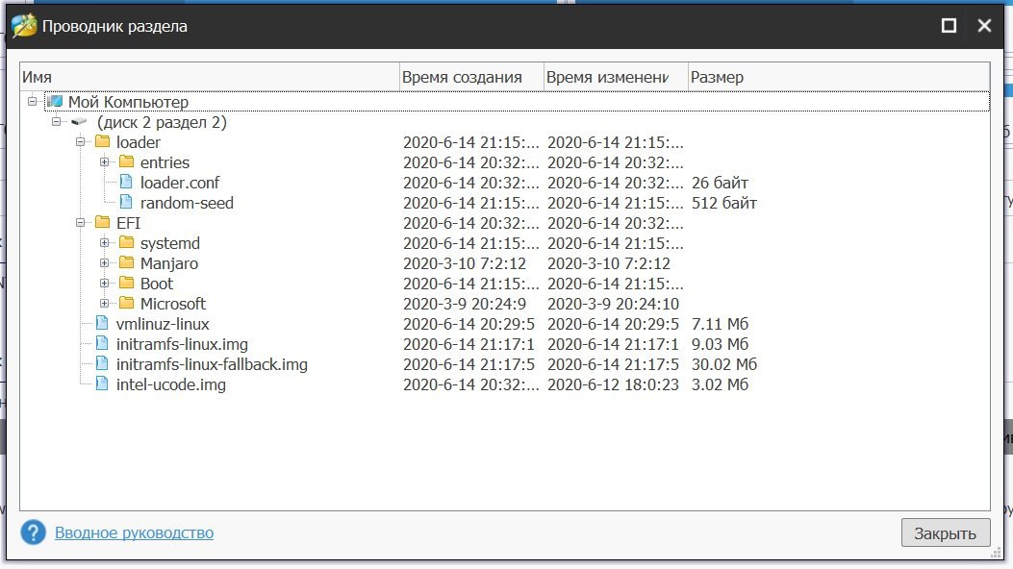Screen dimensions: 1013x569
Task: Collapse the Мой Компьютер tree node
Action: coord(33,101)
